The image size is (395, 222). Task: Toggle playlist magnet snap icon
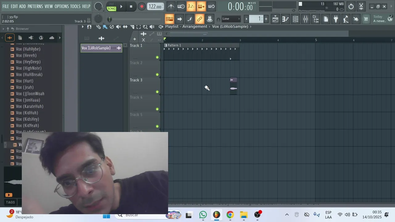click(89, 27)
